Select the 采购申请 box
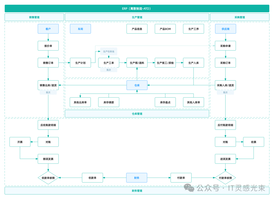Viewport: 274px width, 199px height. click(x=225, y=46)
